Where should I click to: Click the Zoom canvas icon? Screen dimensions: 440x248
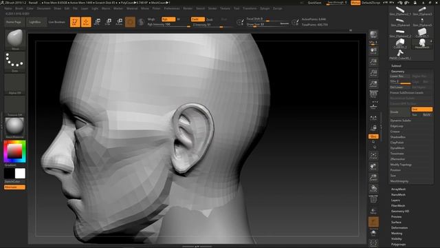[x=373, y=62]
